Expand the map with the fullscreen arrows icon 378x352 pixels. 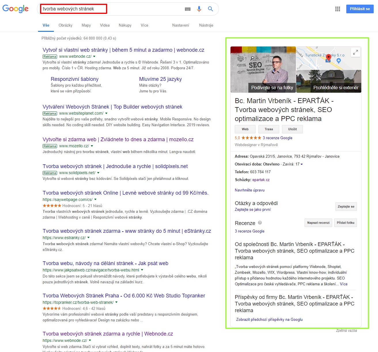pyautogui.click(x=356, y=52)
